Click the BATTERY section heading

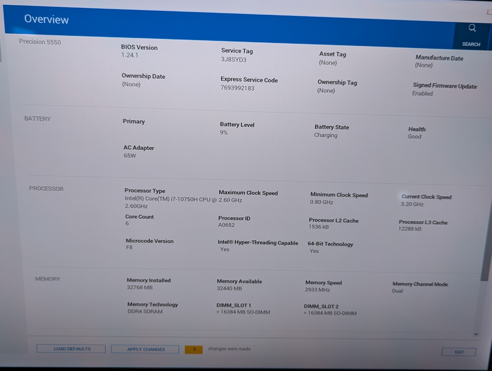(38, 119)
